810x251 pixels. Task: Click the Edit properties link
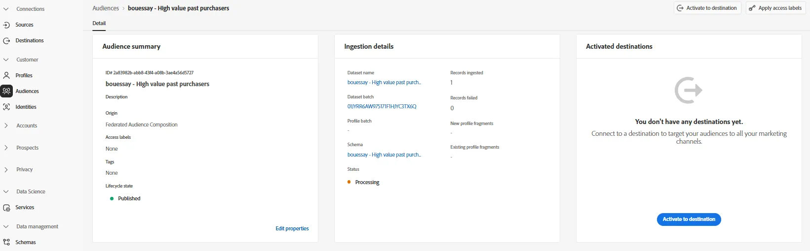coord(292,228)
